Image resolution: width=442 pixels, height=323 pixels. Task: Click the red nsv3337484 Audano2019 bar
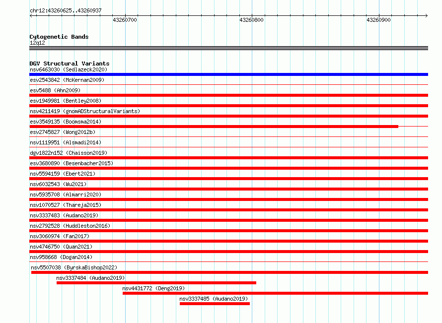pyautogui.click(x=156, y=283)
